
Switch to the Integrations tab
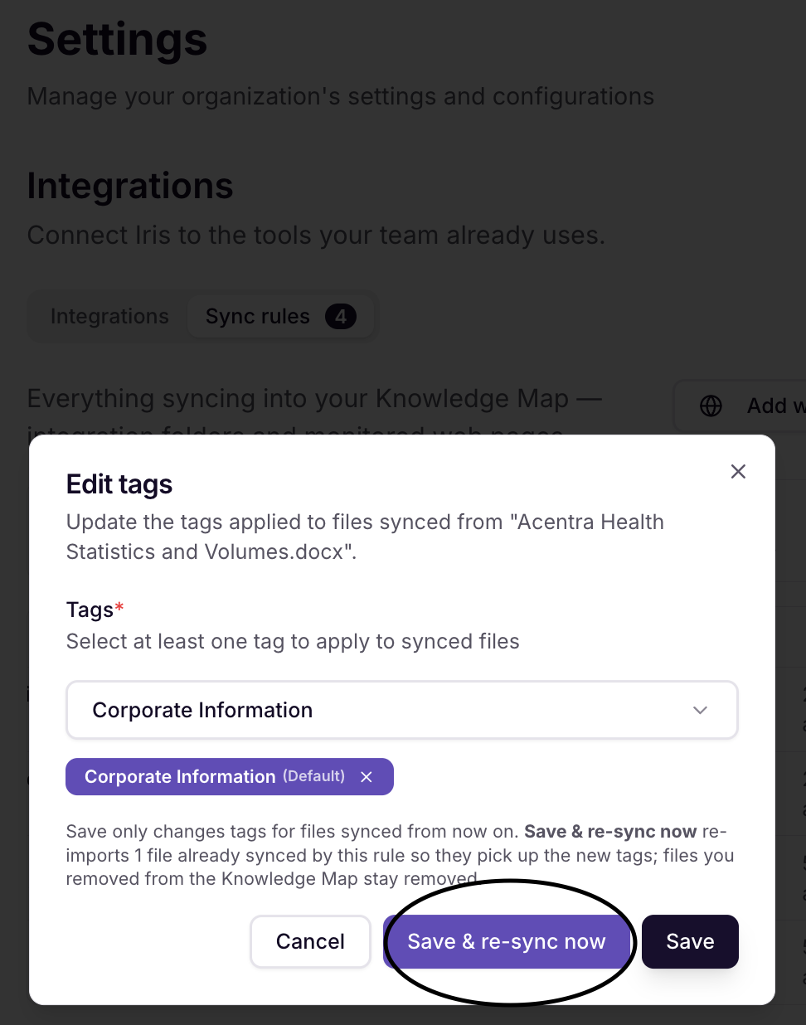109,316
